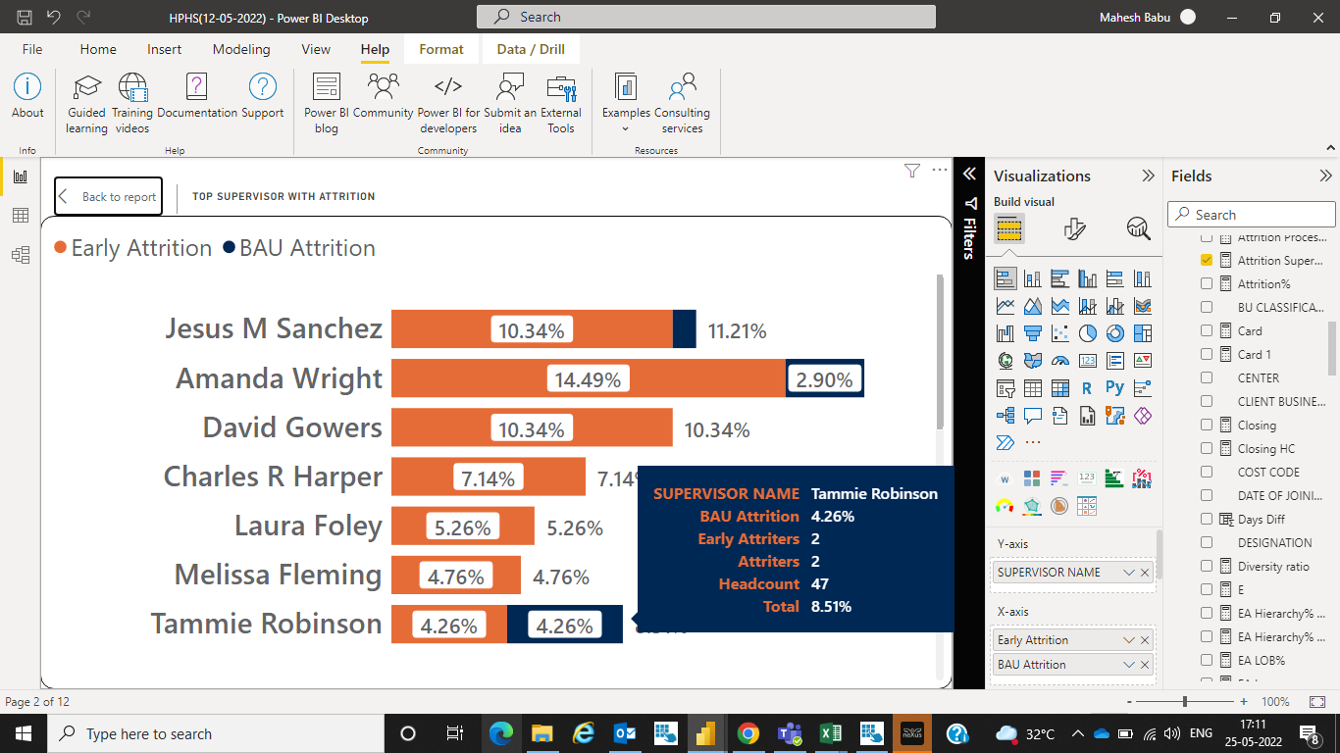The image size is (1340, 753).
Task: Click Submit an idea
Action: (x=510, y=103)
